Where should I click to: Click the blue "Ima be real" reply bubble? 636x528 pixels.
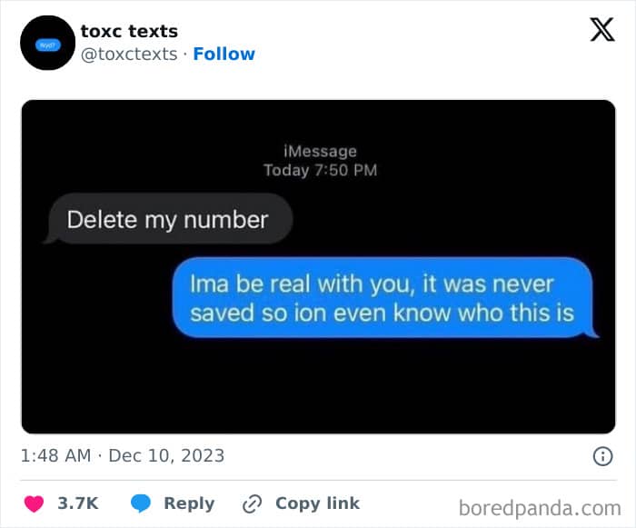pyautogui.click(x=383, y=298)
